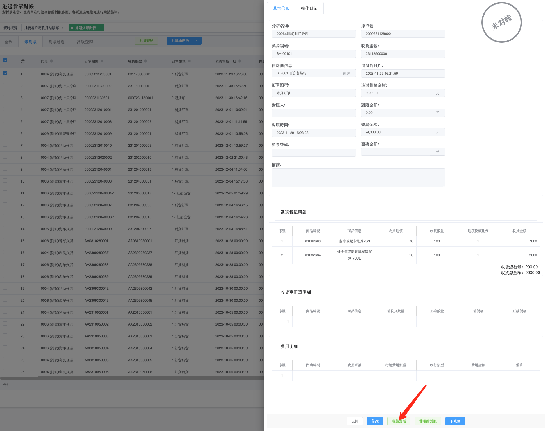Uncheck the checkbox for row 1
The height and width of the screenshot is (431, 545).
pos(5,74)
